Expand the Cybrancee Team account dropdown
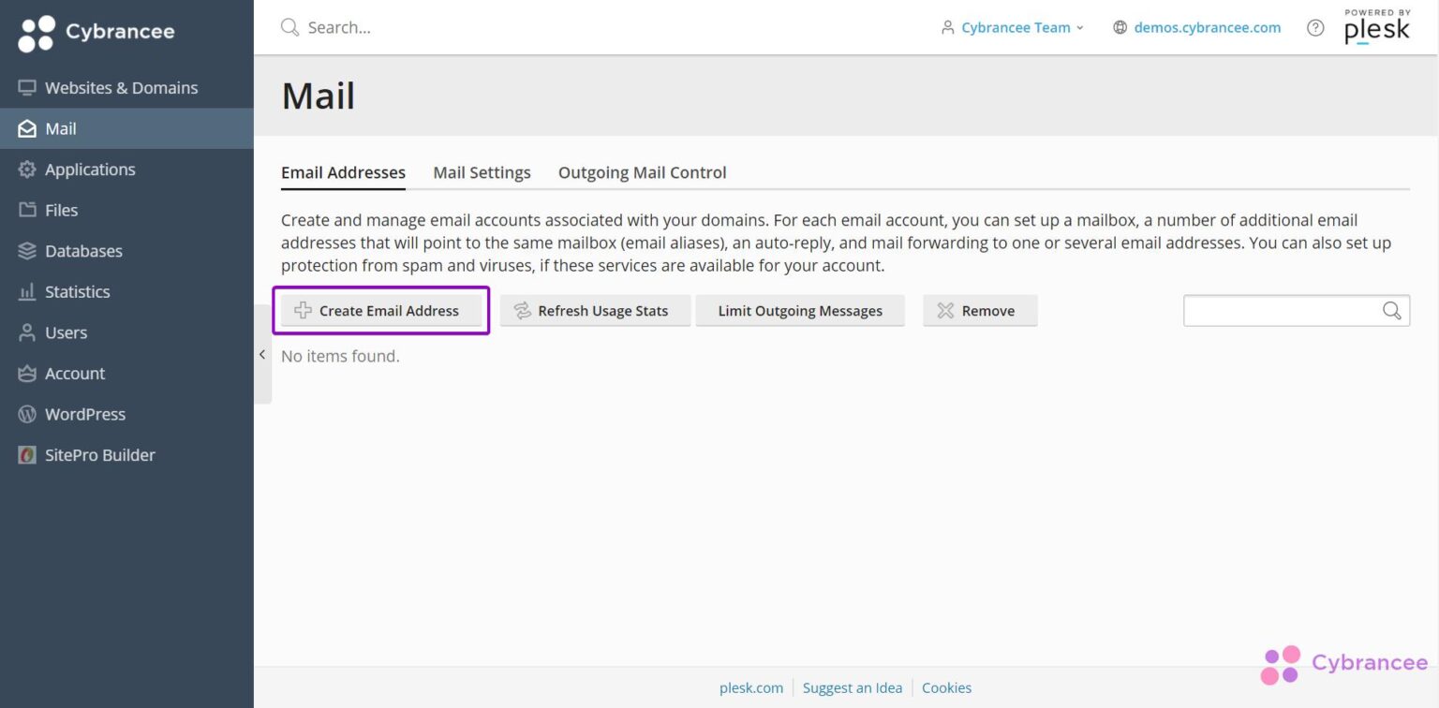Screen dimensions: 1439x708 tap(1012, 28)
